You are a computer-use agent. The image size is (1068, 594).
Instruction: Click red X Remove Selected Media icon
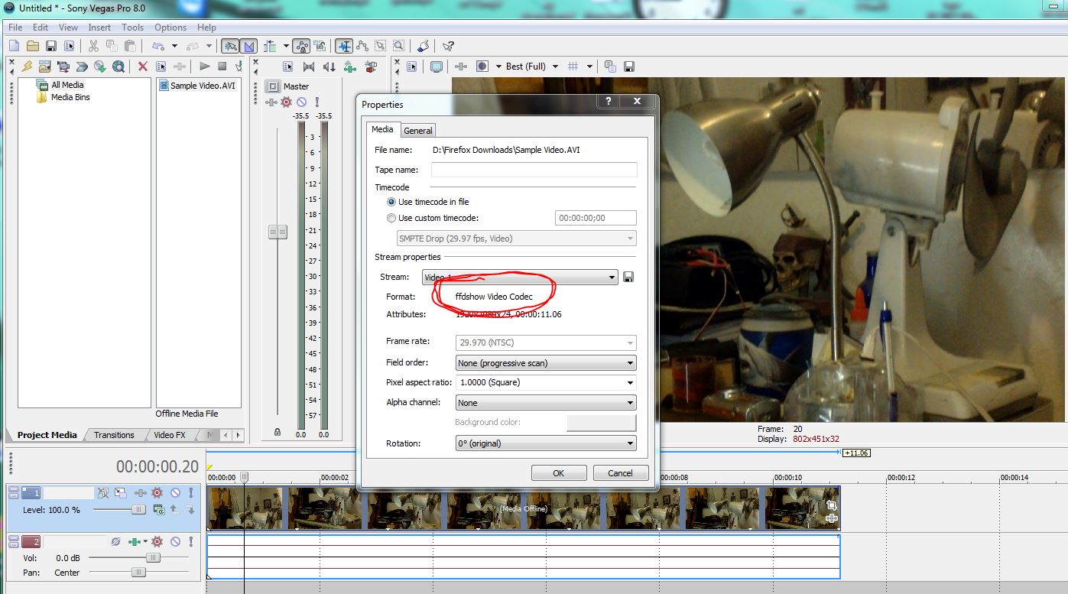click(x=142, y=67)
